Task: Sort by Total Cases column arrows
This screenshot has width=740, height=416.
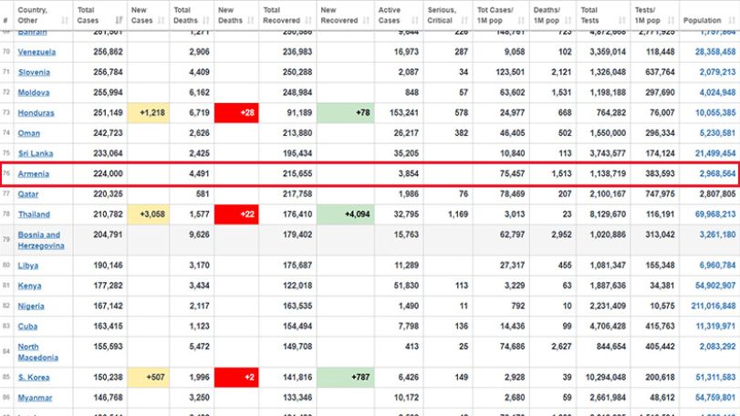Action: tap(119, 20)
